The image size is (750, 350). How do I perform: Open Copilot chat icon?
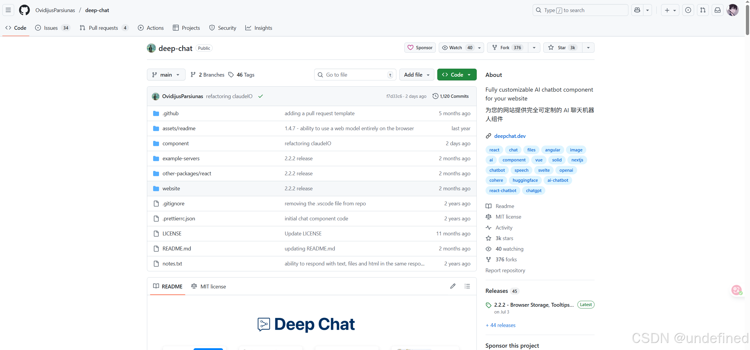tap(637, 10)
